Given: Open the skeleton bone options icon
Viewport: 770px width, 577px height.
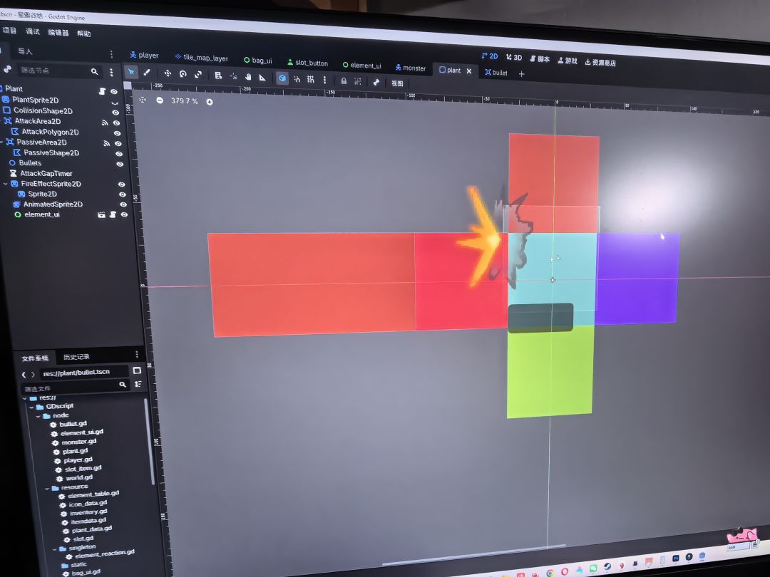Looking at the screenshot, I should (x=376, y=82).
